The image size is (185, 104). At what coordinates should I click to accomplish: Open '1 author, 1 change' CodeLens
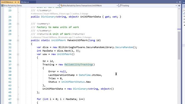click(80, 14)
